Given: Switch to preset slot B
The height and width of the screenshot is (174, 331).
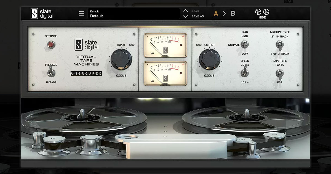Looking at the screenshot, I should pos(233,13).
